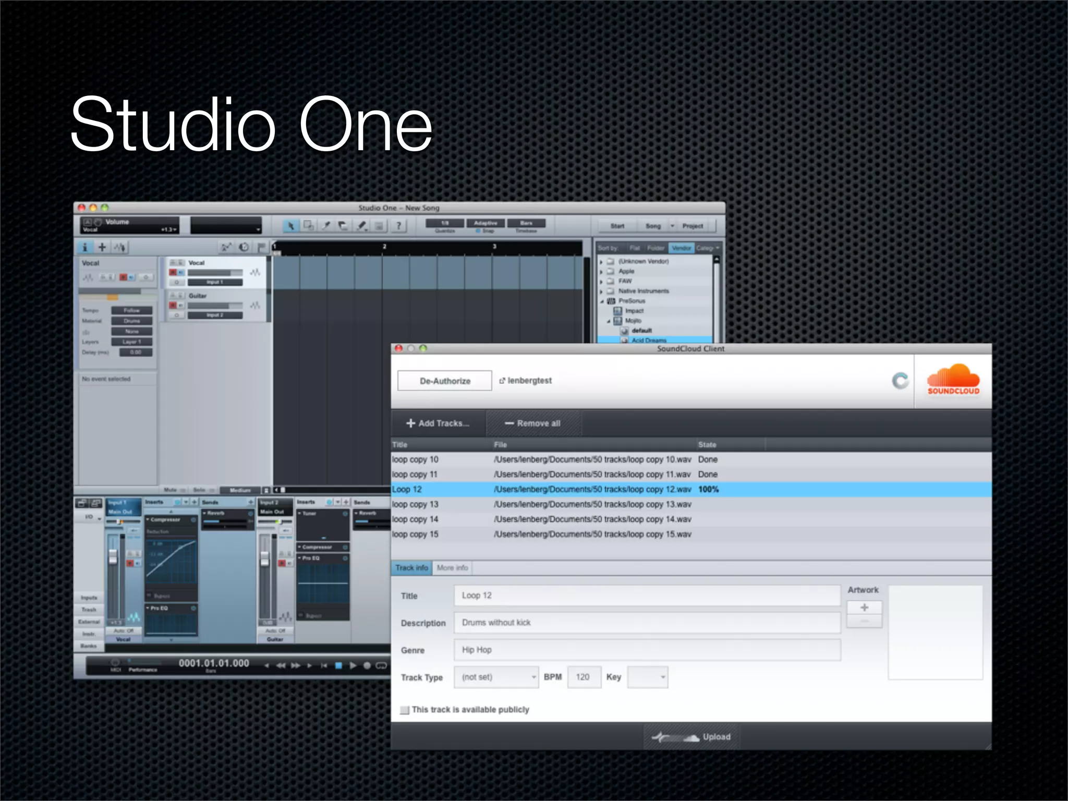Click the artwork plus button
This screenshot has width=1068, height=801.
pyautogui.click(x=864, y=608)
